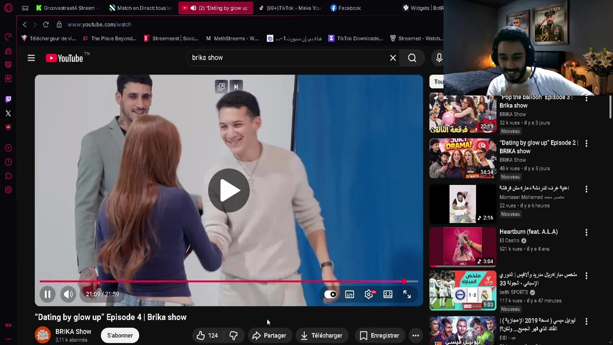Open Pop the balloon Episode 3 thumbnail
Viewport: 613px width, 345px height.
[463, 114]
